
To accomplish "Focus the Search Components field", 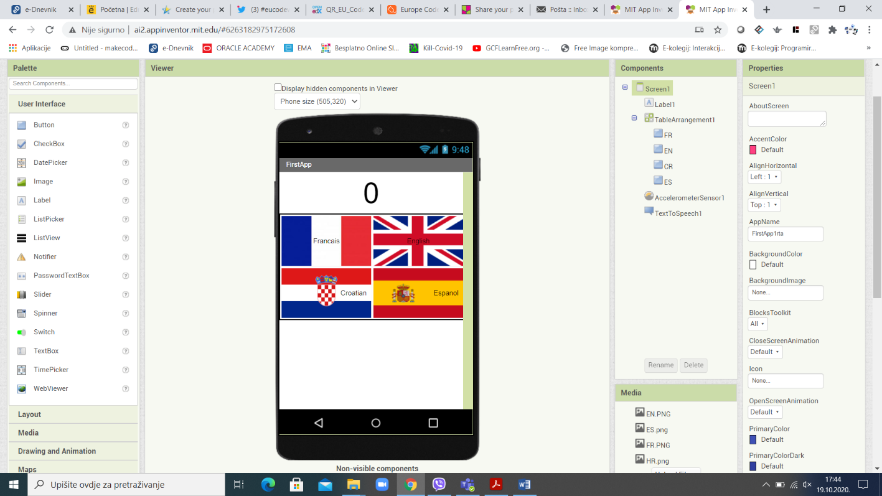I will [73, 83].
